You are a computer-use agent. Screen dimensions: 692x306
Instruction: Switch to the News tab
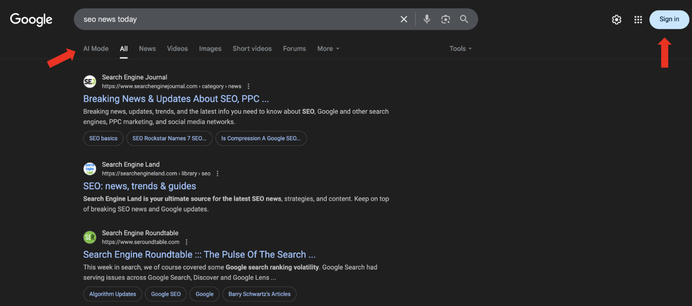tap(147, 48)
